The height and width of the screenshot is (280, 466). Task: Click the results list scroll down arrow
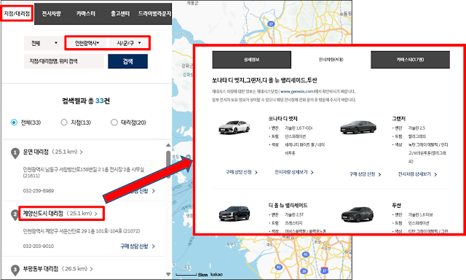168,274
